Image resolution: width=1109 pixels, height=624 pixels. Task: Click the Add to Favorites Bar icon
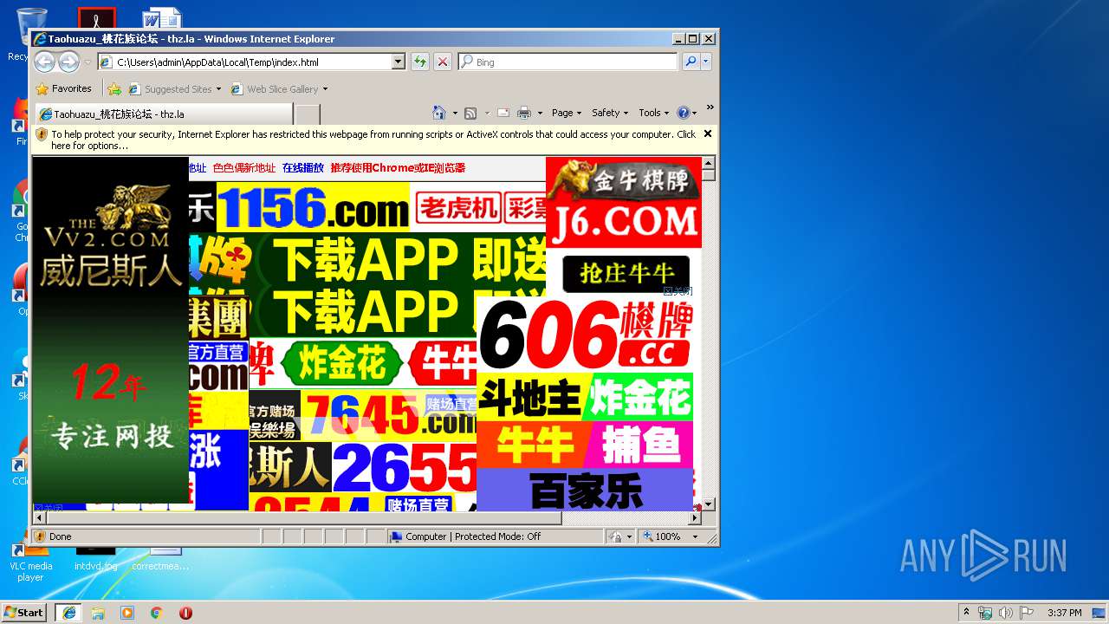114,88
